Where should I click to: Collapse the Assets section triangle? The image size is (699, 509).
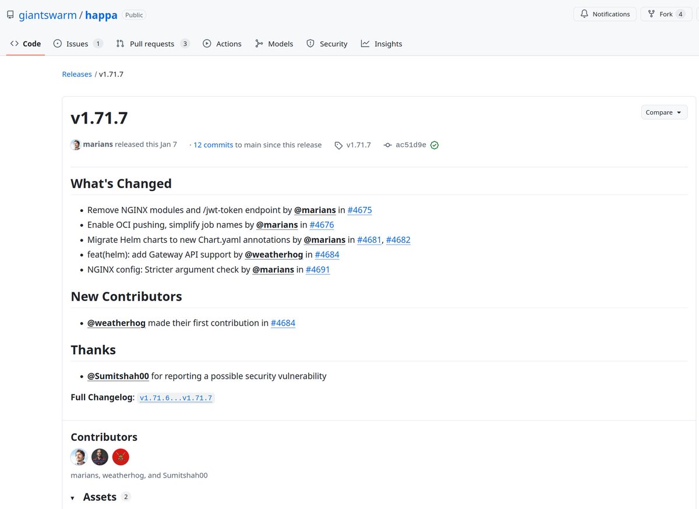[x=73, y=498]
